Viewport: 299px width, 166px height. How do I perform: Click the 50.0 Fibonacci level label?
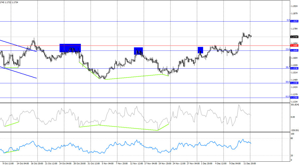tap(288, 82)
